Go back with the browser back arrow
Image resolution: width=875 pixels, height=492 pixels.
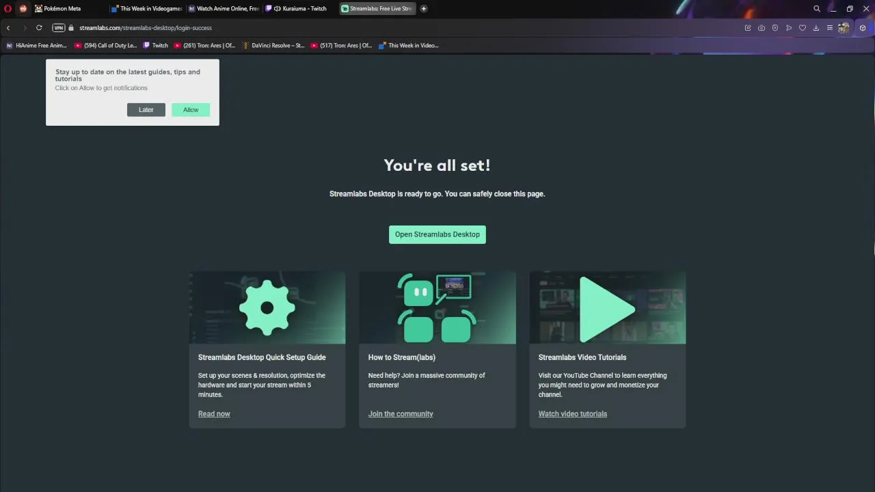(x=8, y=28)
